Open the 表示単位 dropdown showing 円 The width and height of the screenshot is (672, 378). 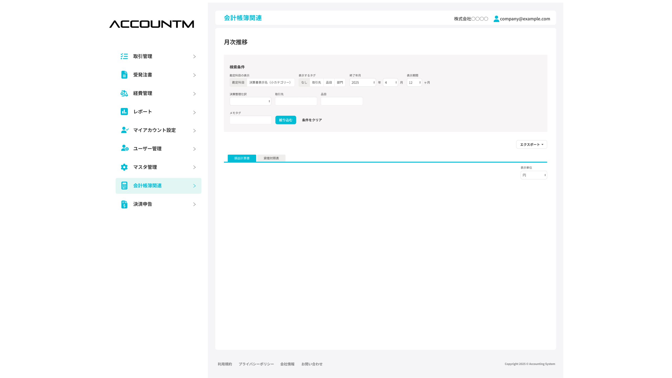[x=533, y=175]
